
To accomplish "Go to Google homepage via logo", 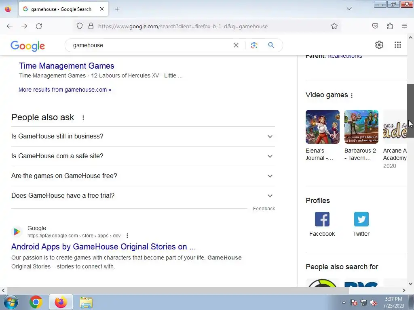I will pos(28,46).
